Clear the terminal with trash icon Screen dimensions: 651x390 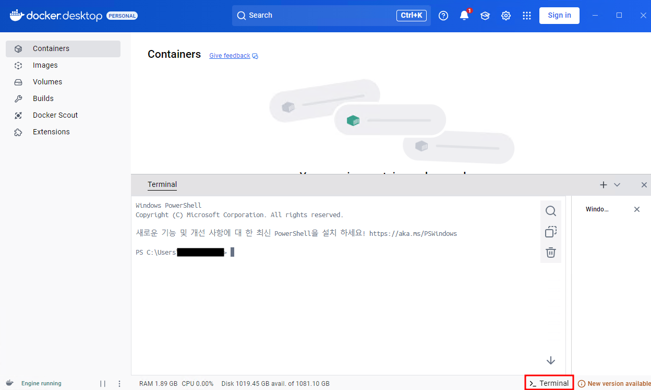coord(551,253)
